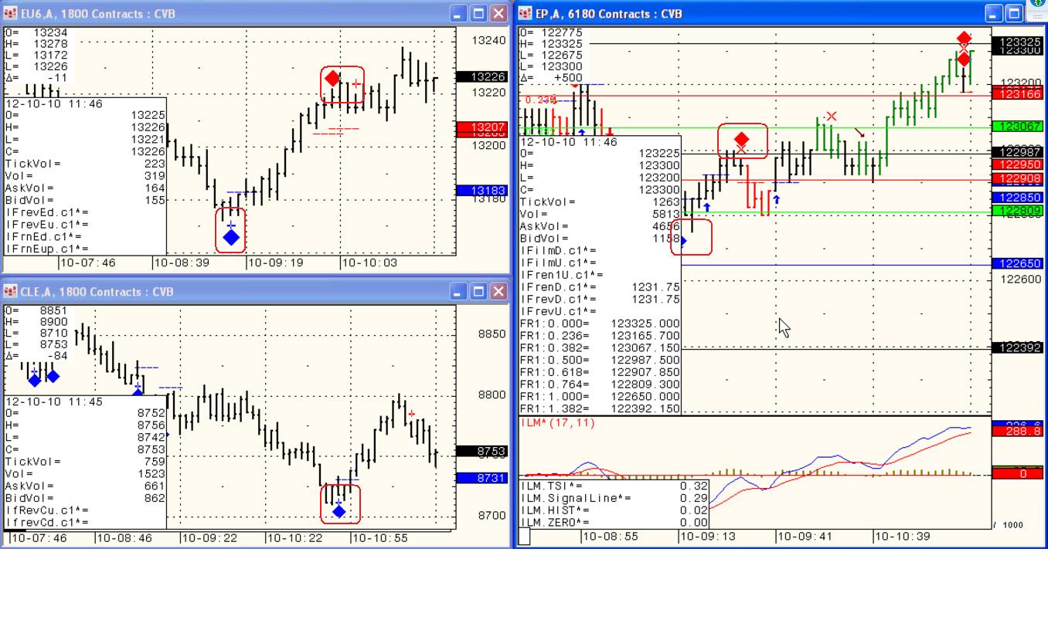Click the blue 122850 price label
Image resolution: width=1048 pixels, height=620 pixels.
click(x=1017, y=198)
